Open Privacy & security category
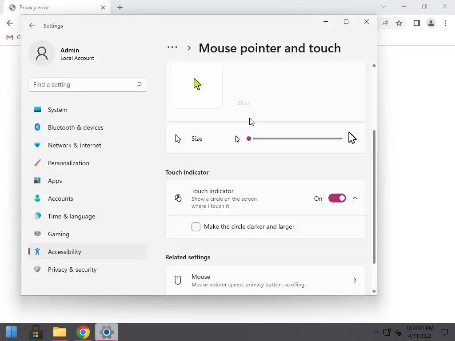Image resolution: width=455 pixels, height=341 pixels. click(88, 270)
